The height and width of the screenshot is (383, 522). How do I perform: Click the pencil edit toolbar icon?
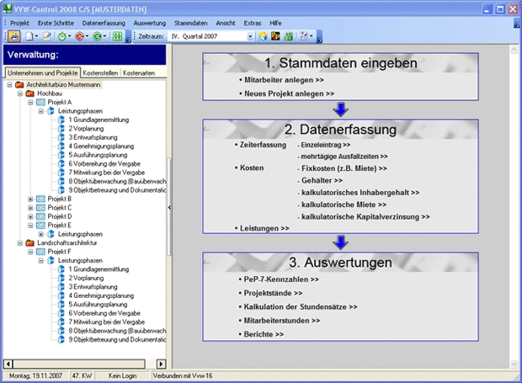(47, 37)
